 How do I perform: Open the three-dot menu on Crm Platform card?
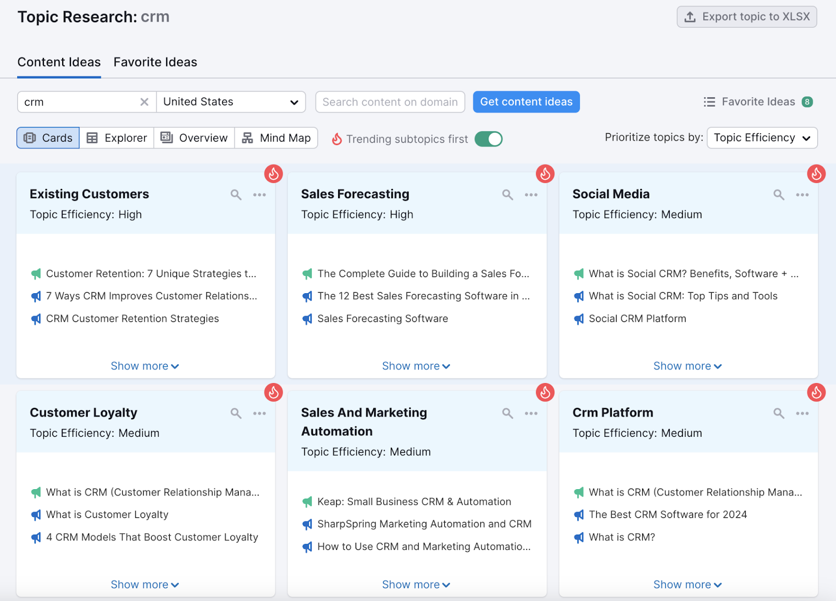[803, 412]
